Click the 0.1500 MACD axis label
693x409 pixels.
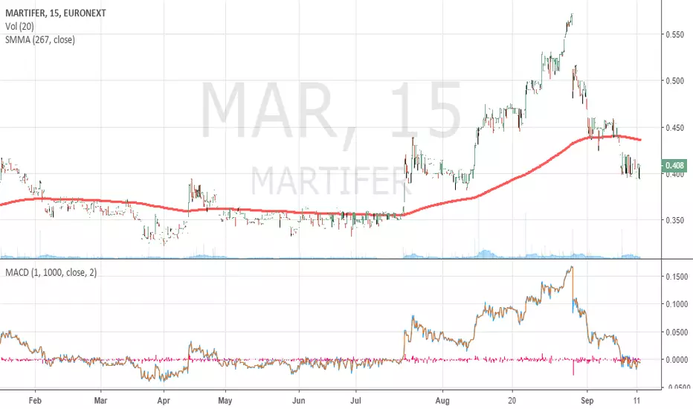point(677,277)
